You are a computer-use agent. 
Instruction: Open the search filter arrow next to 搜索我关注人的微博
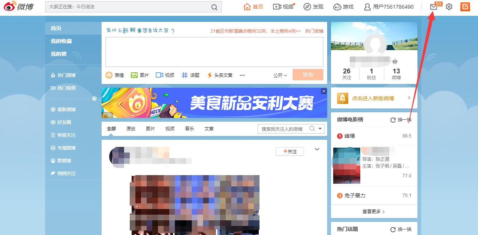pos(319,128)
